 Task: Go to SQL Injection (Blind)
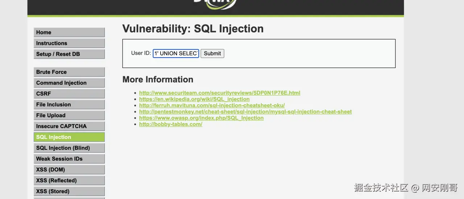point(69,148)
